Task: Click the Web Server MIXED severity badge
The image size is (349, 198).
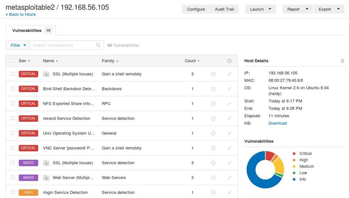Action: point(29,177)
